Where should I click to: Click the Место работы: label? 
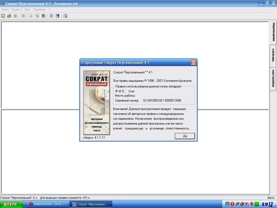[x=125, y=96]
